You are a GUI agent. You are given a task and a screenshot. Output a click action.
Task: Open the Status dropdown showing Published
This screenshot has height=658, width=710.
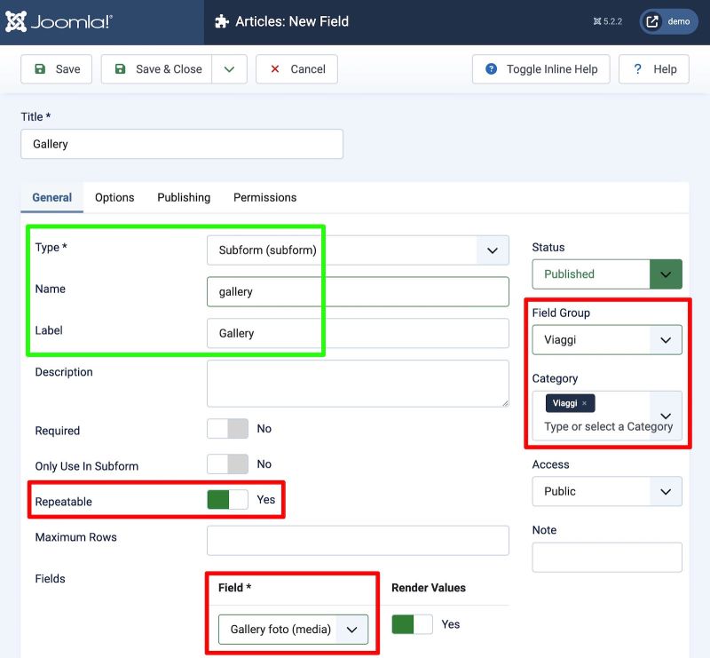607,274
